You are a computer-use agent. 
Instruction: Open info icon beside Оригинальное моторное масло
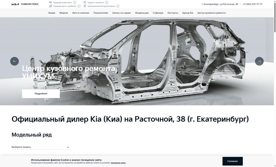[x=118, y=6]
